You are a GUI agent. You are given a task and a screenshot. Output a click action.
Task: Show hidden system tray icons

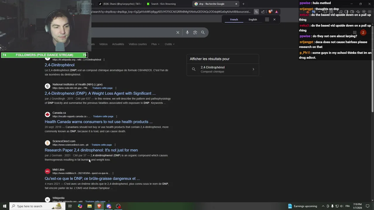323,206
